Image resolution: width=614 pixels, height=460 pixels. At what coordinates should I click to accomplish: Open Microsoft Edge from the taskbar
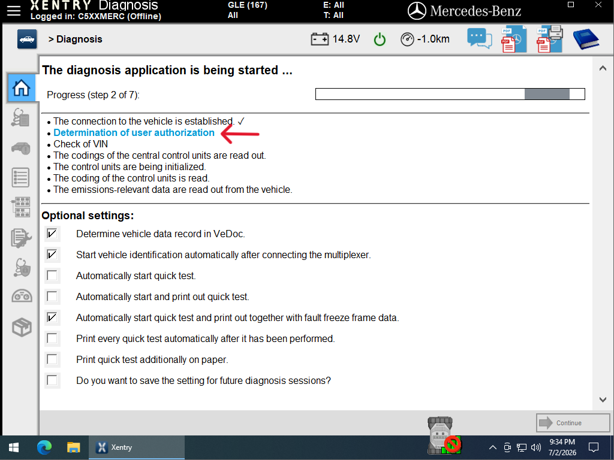pyautogui.click(x=44, y=447)
